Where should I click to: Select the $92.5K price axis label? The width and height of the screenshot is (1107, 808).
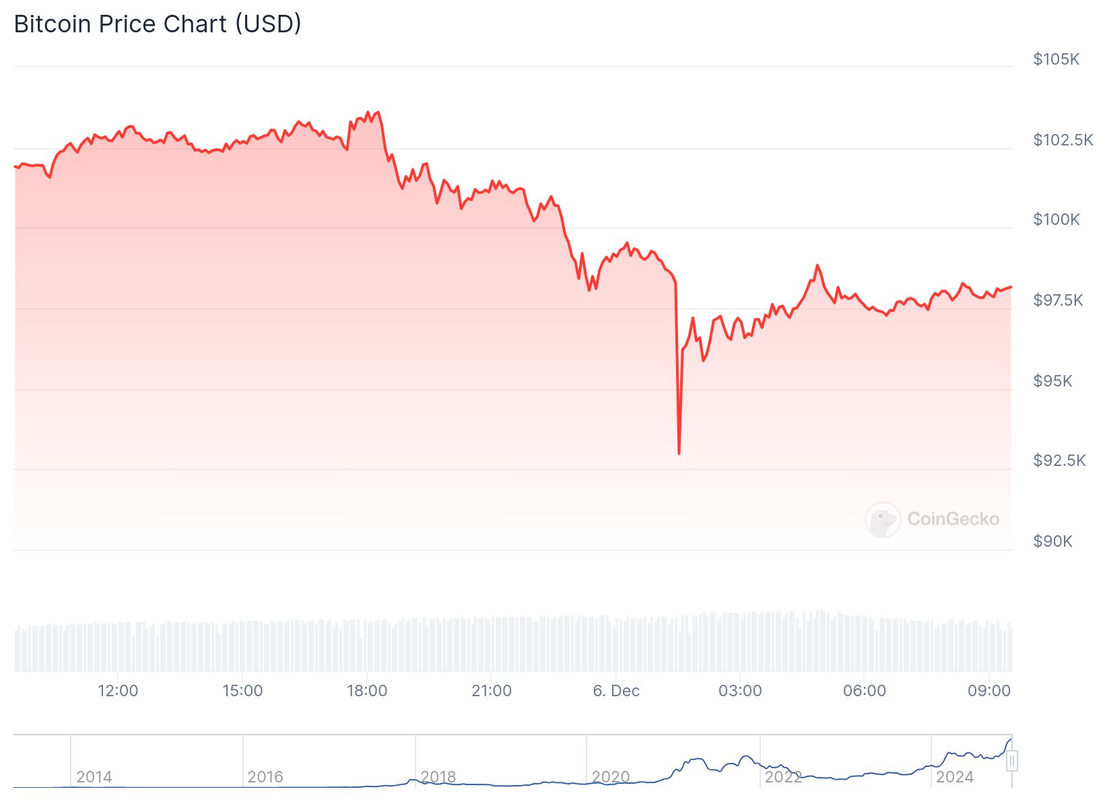tap(1059, 461)
